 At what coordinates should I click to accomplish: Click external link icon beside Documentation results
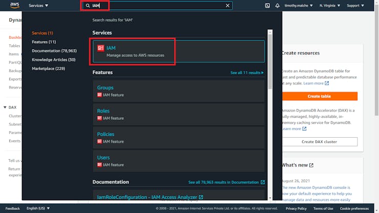point(263,182)
